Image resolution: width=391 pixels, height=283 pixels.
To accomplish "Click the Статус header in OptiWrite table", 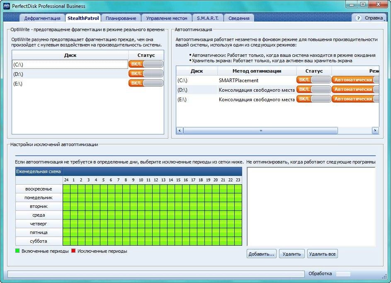I will [x=146, y=55].
